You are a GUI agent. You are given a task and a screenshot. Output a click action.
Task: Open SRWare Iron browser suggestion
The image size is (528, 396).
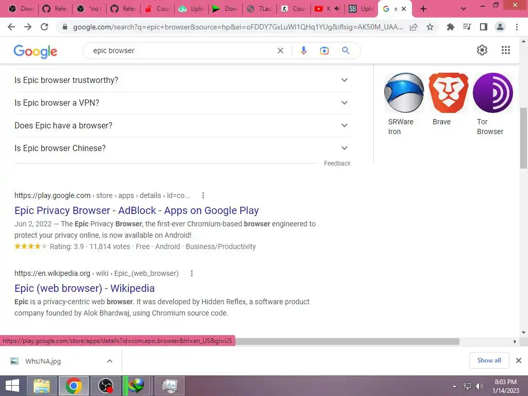tap(404, 104)
